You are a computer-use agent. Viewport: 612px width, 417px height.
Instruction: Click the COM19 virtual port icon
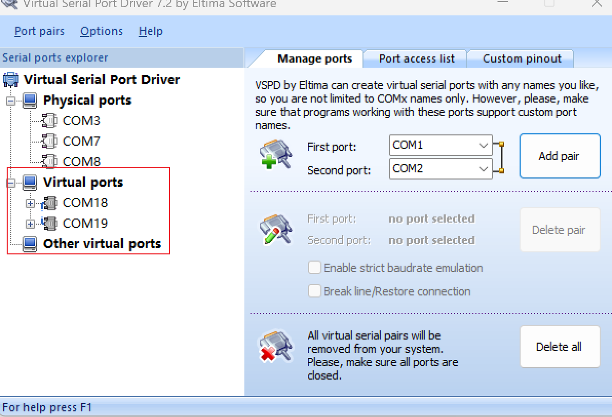coord(50,223)
